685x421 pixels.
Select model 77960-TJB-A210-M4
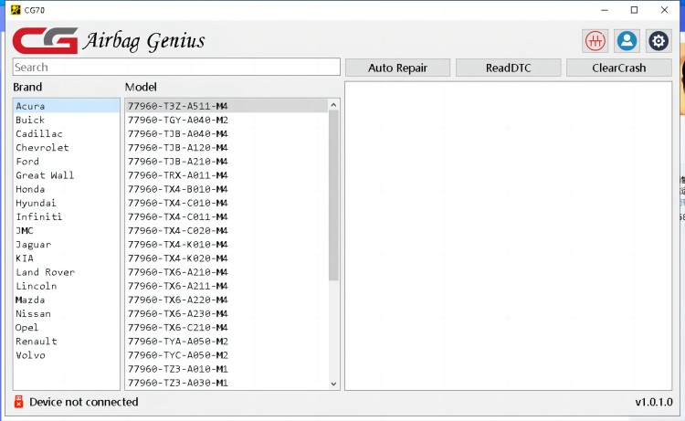point(227,161)
